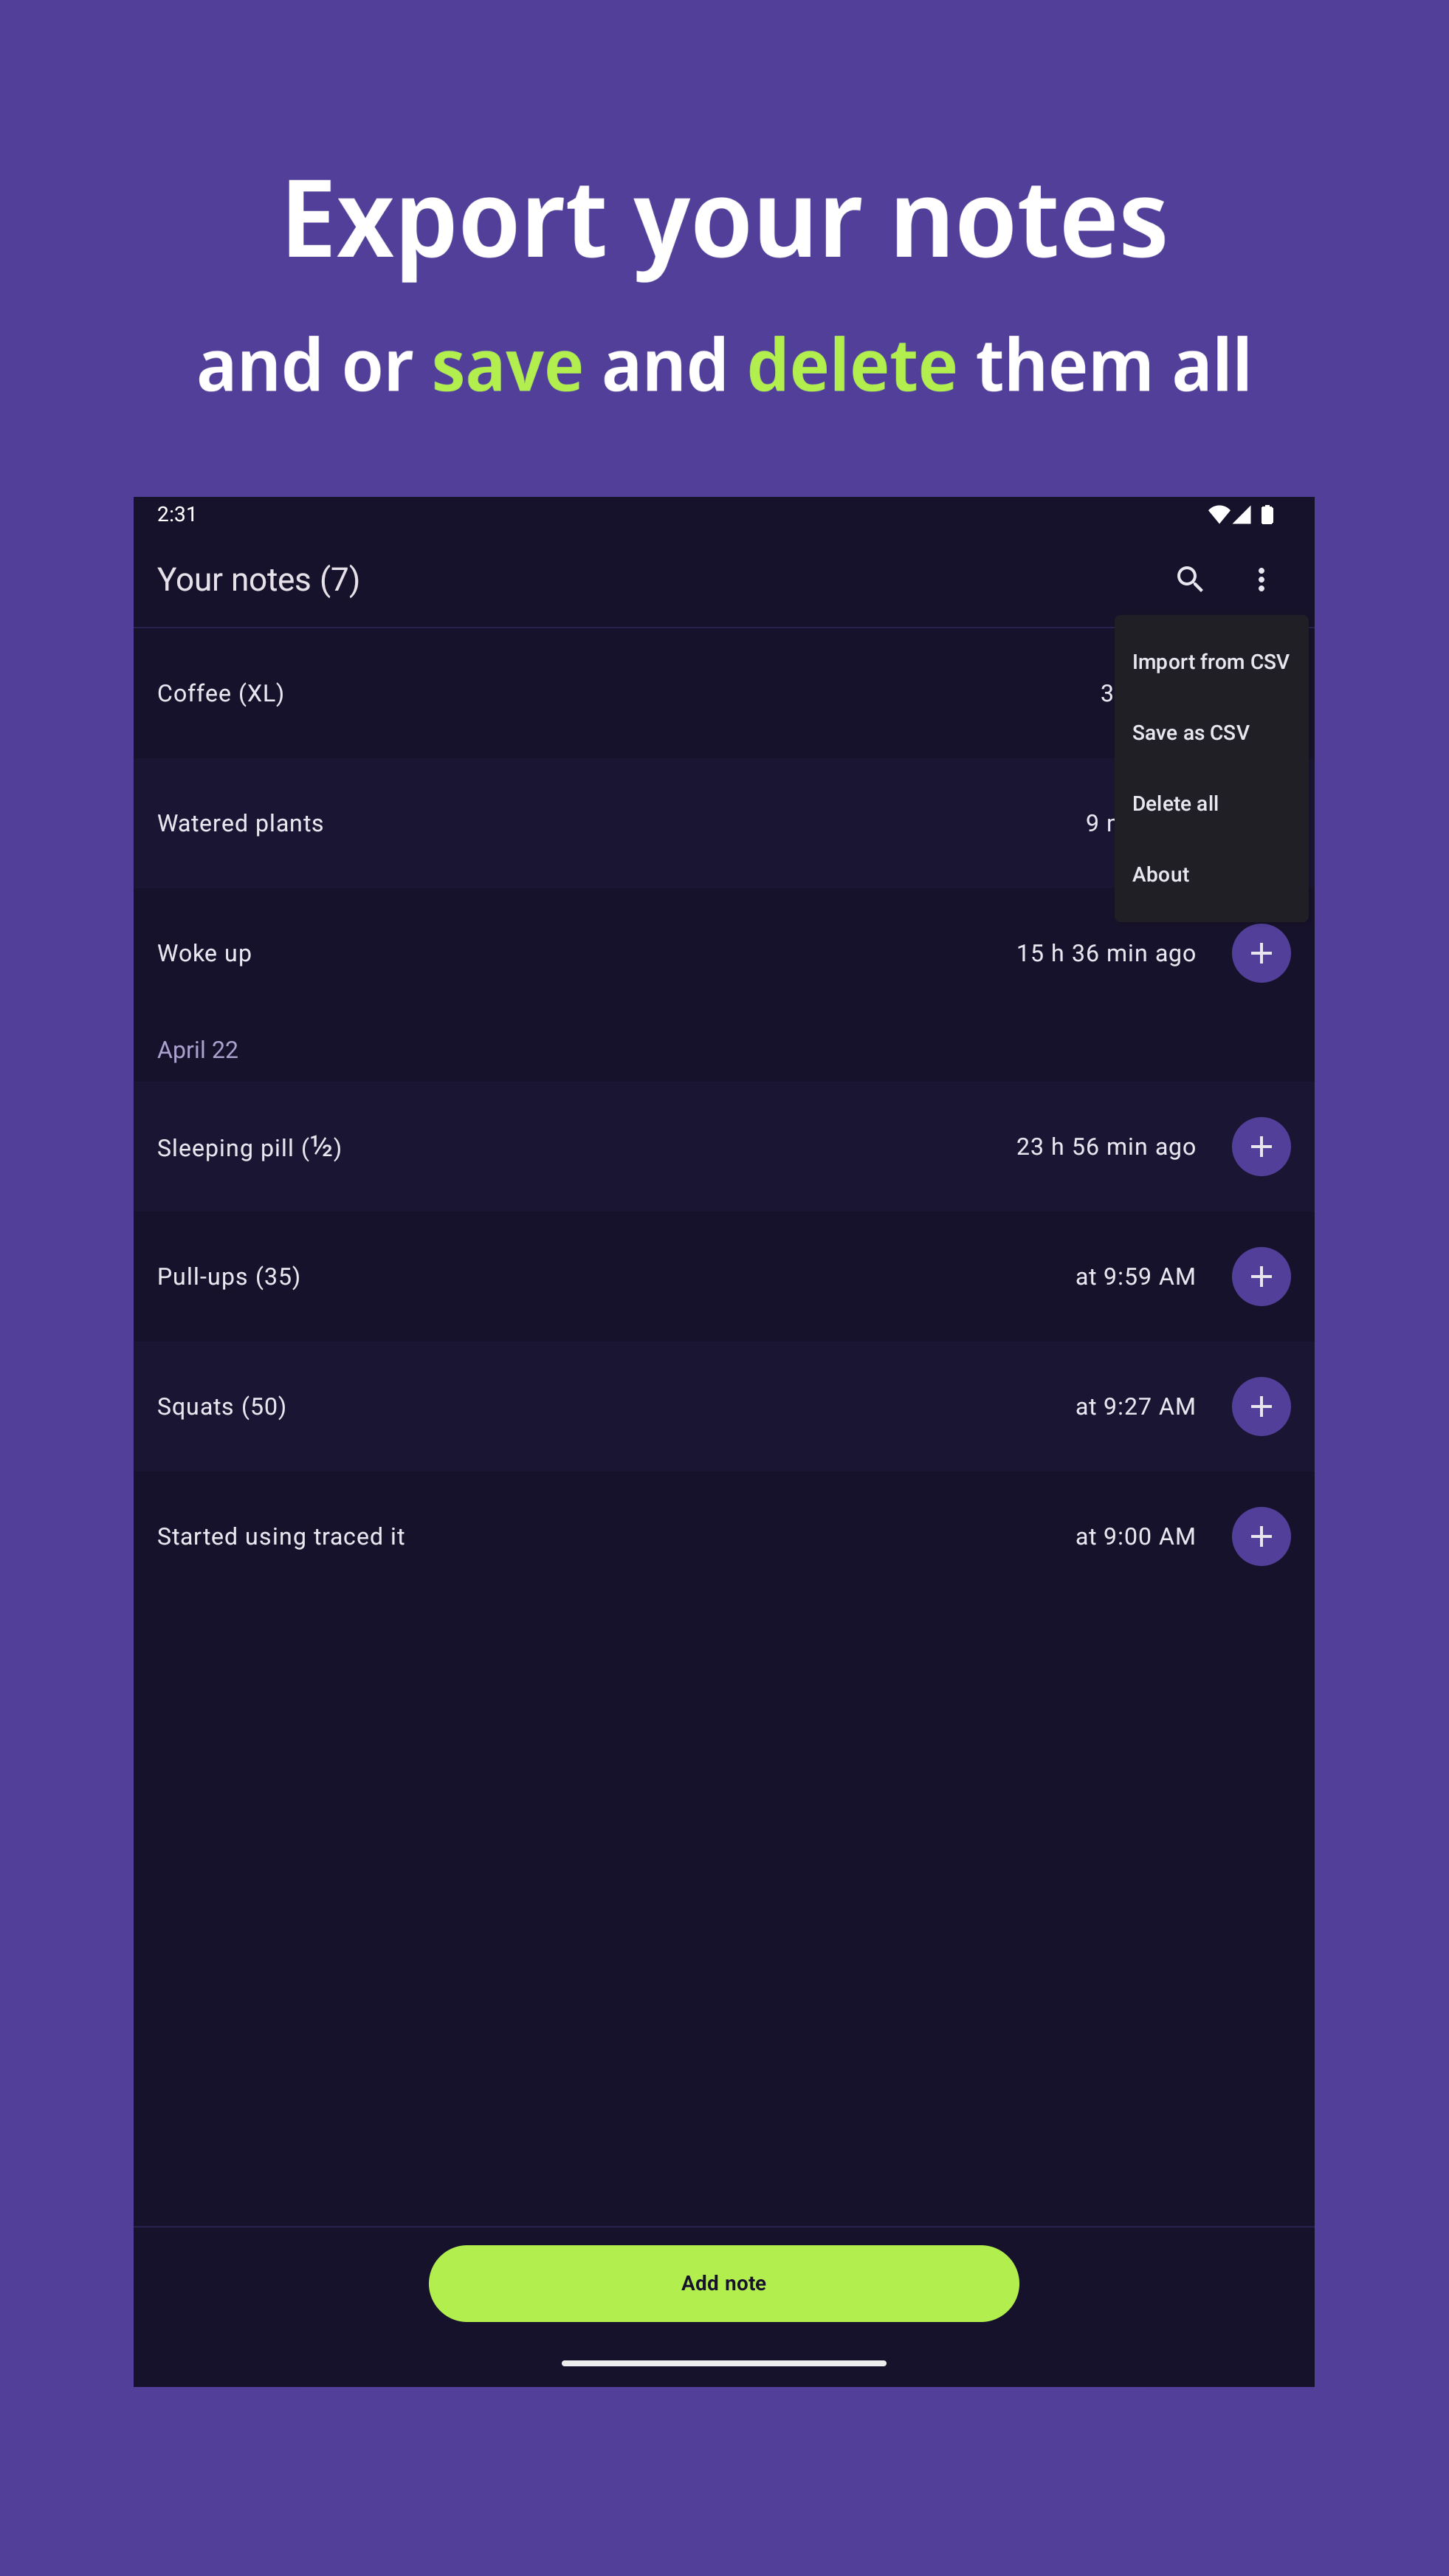This screenshot has width=1449, height=2576.
Task: Open the About menu entry
Action: pyautogui.click(x=1160, y=875)
